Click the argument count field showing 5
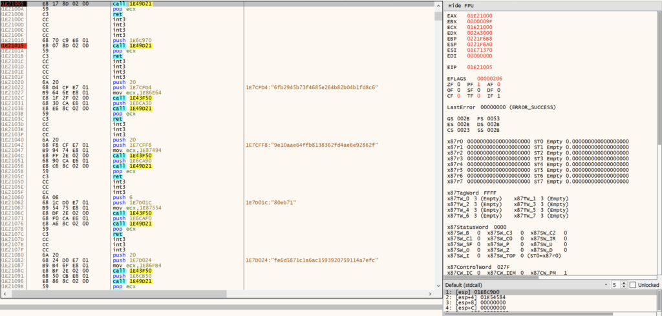 pos(614,285)
